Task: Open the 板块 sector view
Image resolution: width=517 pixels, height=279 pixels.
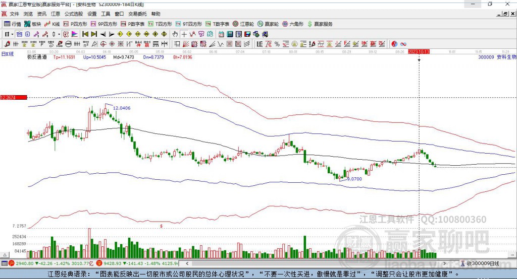Action: tap(33, 24)
